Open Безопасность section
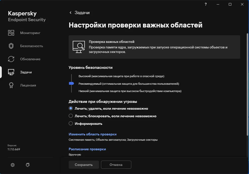 [32, 46]
